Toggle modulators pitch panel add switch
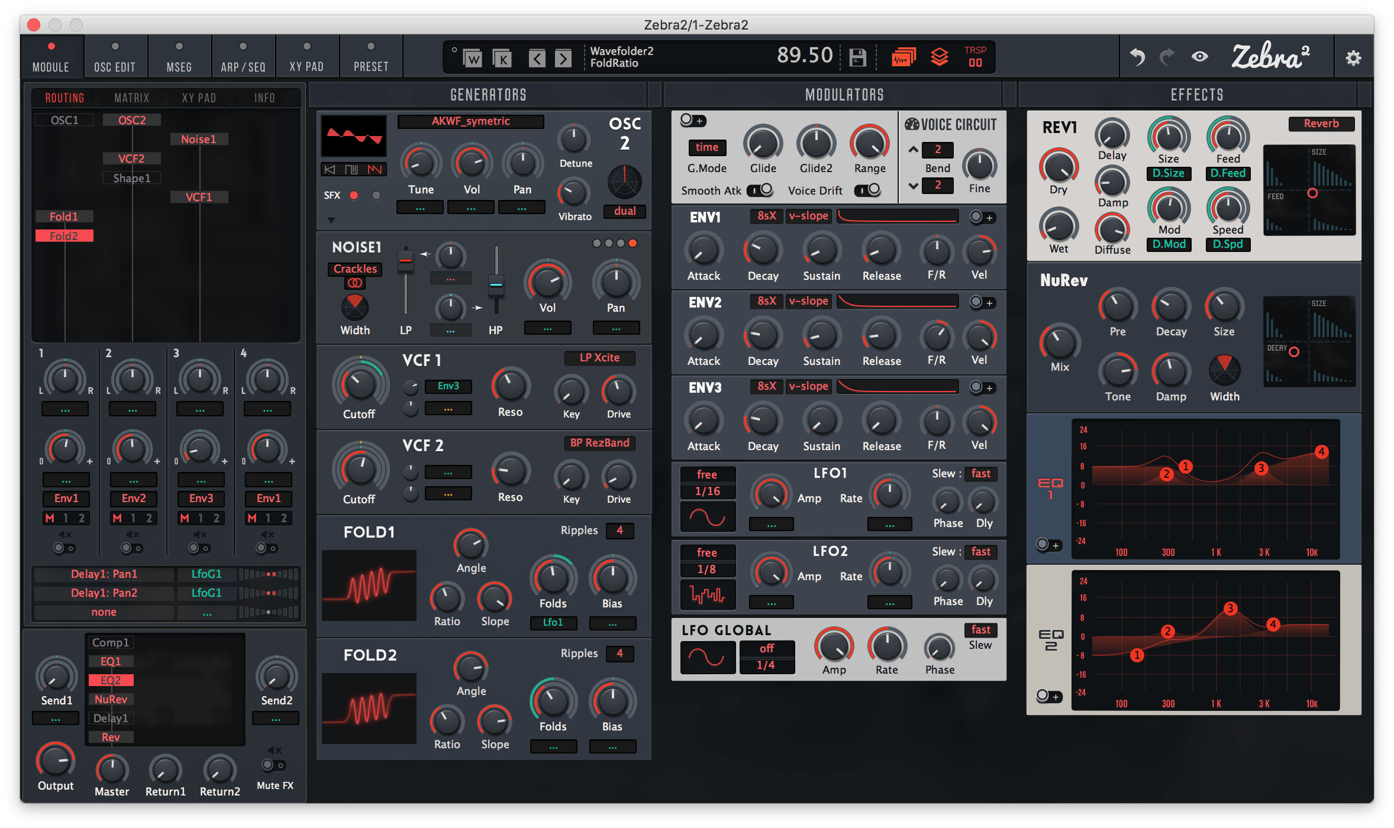This screenshot has width=1394, height=828. (x=692, y=121)
